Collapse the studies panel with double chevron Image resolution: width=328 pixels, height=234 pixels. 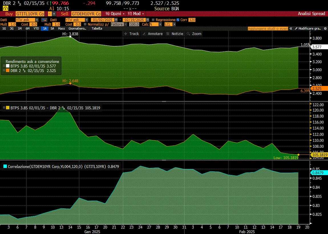point(291,28)
